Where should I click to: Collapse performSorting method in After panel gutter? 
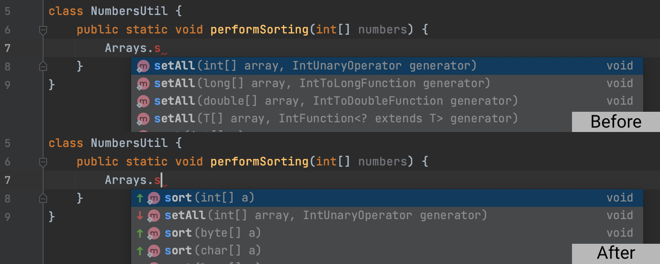43,161
